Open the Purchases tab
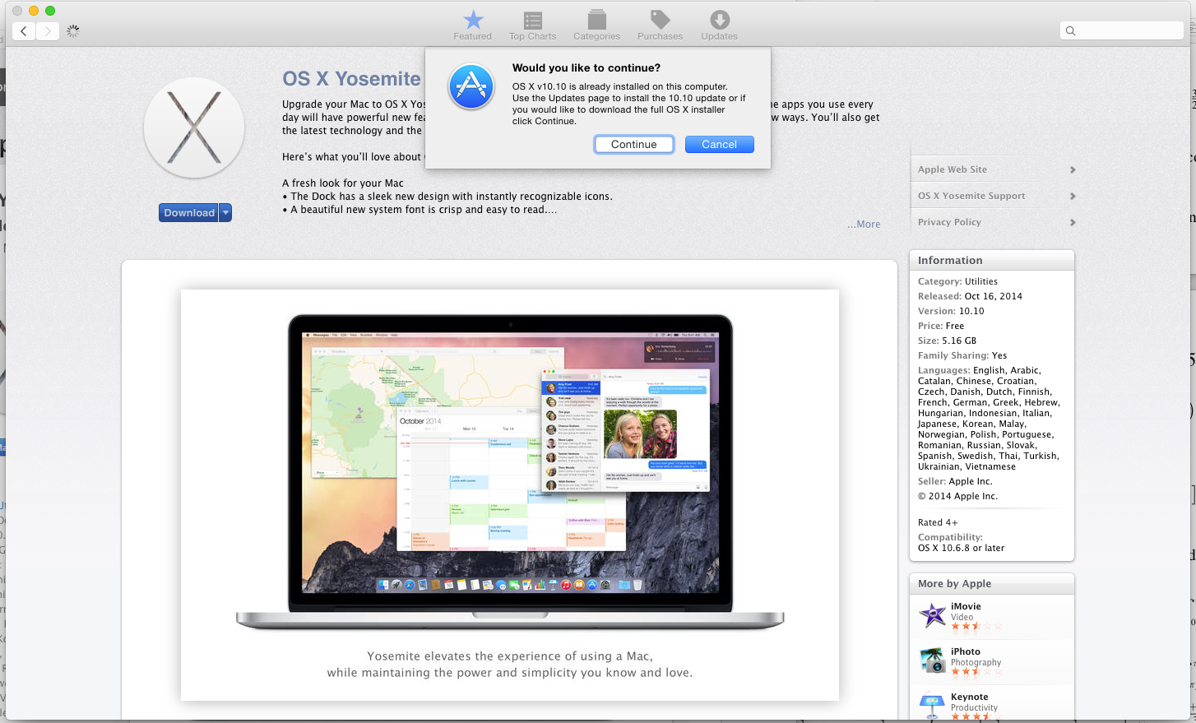The height and width of the screenshot is (723, 1196). [660, 25]
